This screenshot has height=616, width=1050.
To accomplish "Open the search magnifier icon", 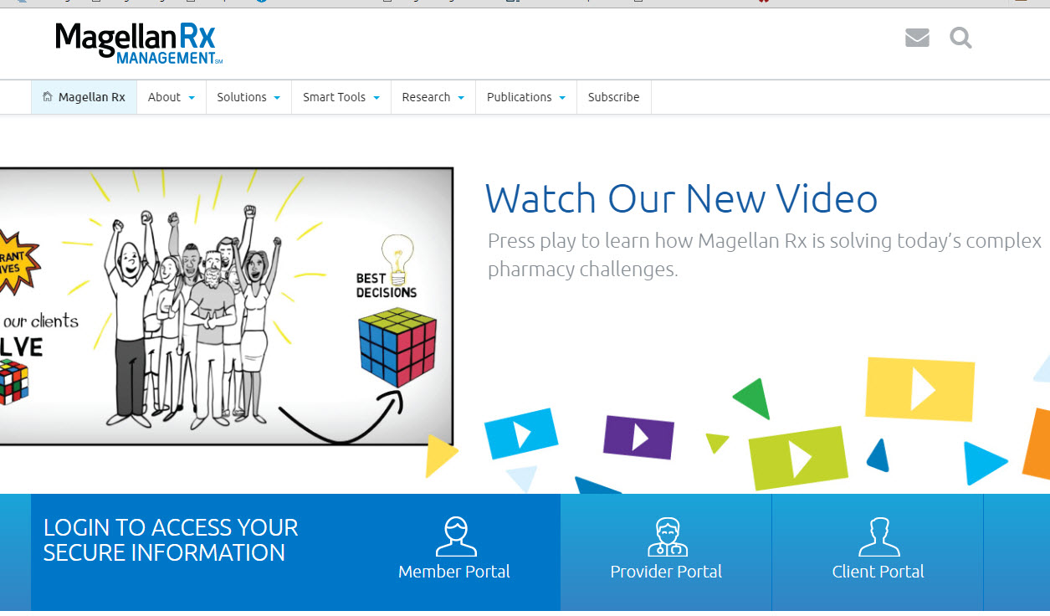I will pyautogui.click(x=960, y=38).
